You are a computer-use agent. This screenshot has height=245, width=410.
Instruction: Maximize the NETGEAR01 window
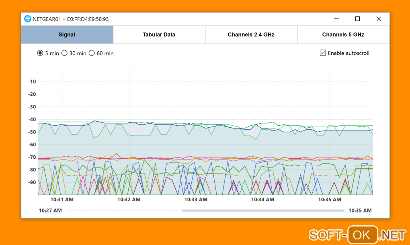pos(357,19)
